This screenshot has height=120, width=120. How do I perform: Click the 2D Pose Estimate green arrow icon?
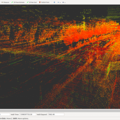pos(12,2)
